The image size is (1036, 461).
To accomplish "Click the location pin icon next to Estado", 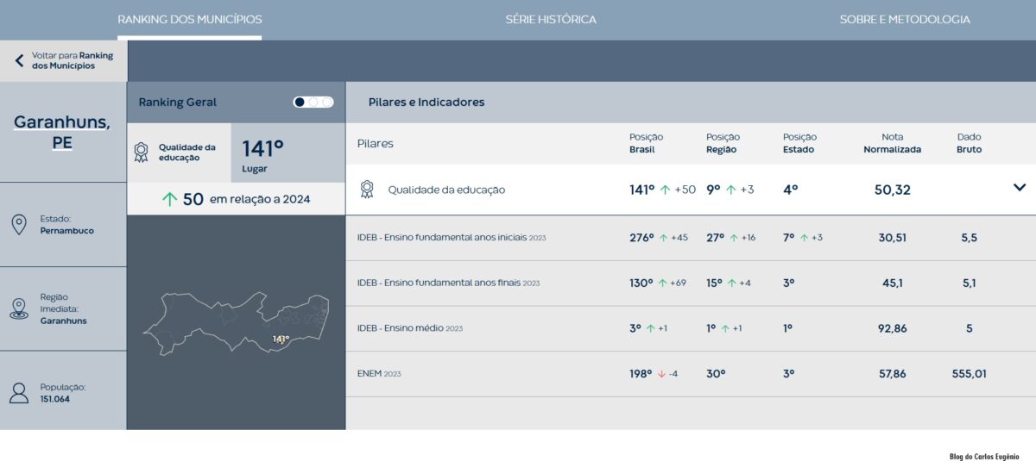I will (x=18, y=225).
